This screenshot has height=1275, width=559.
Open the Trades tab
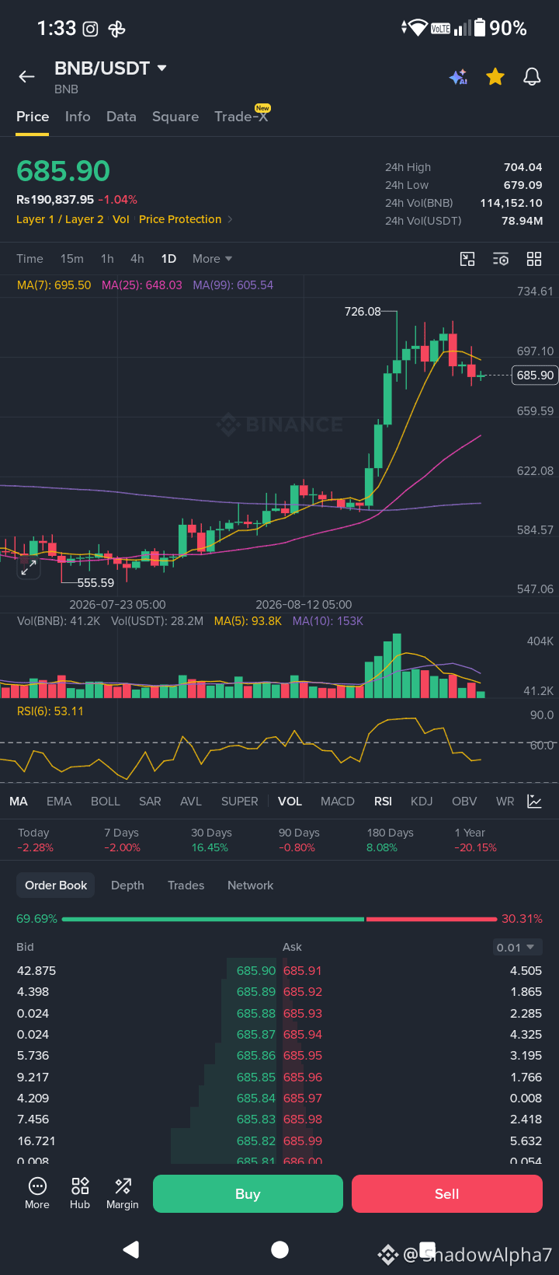(186, 886)
